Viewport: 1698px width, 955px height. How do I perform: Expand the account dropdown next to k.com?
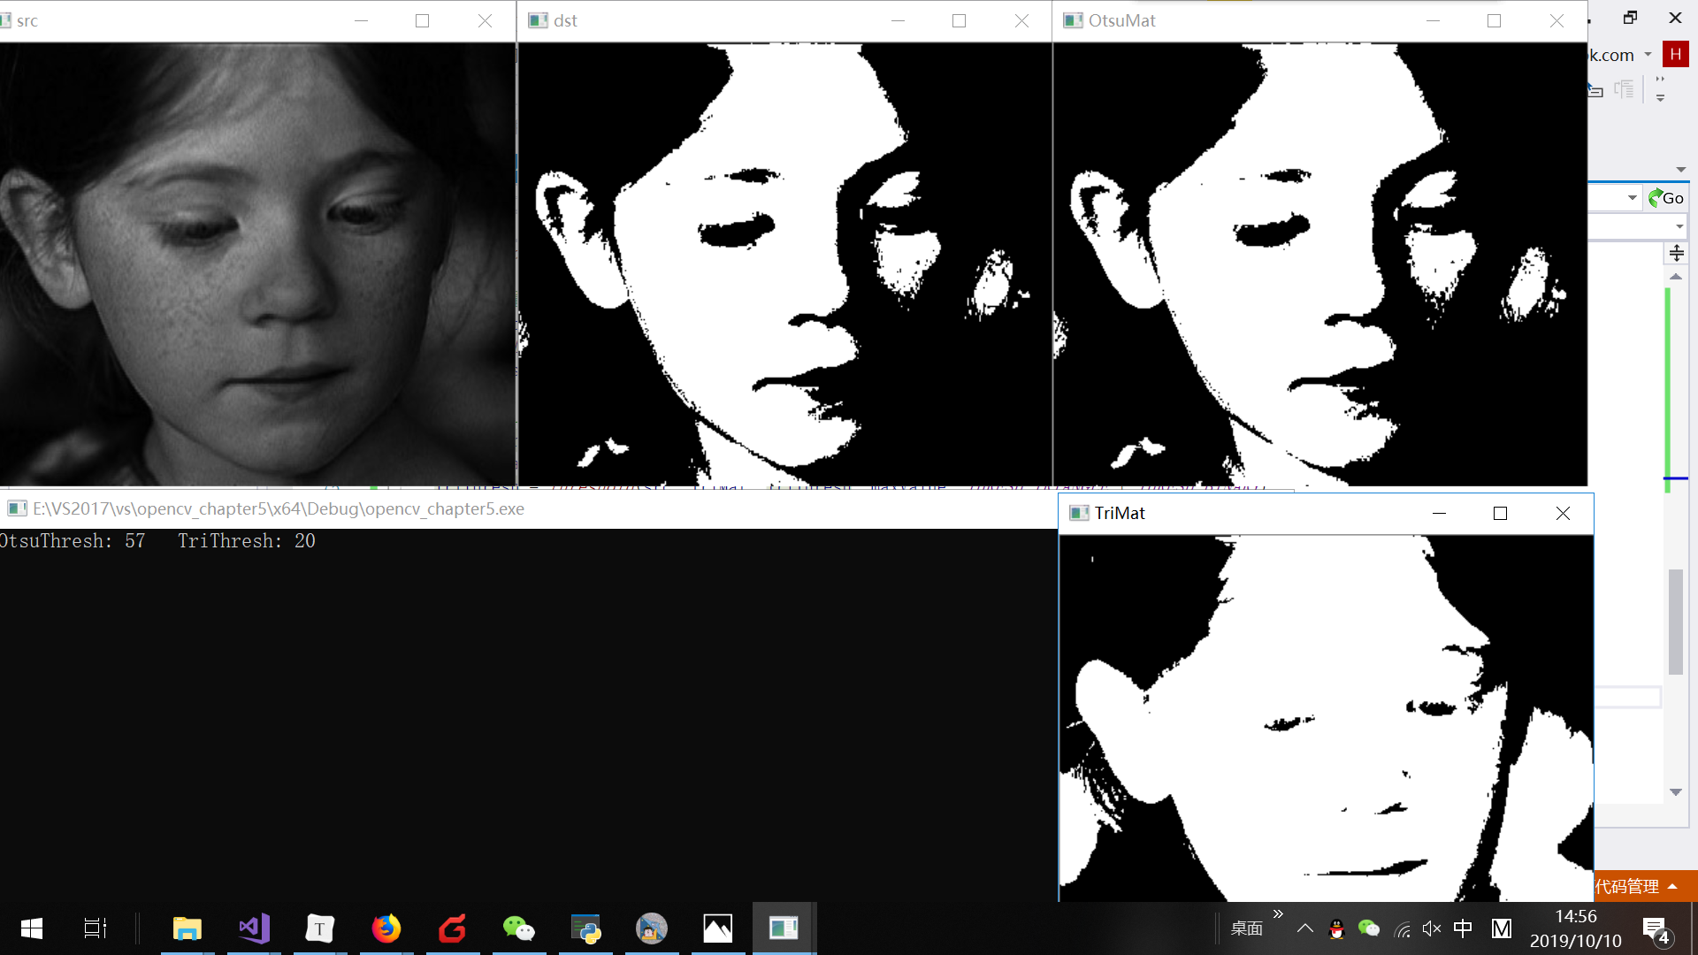(x=1648, y=55)
